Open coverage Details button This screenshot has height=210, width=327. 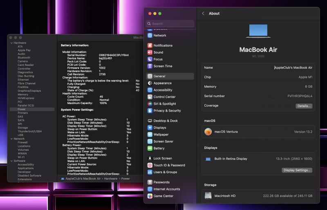304,106
